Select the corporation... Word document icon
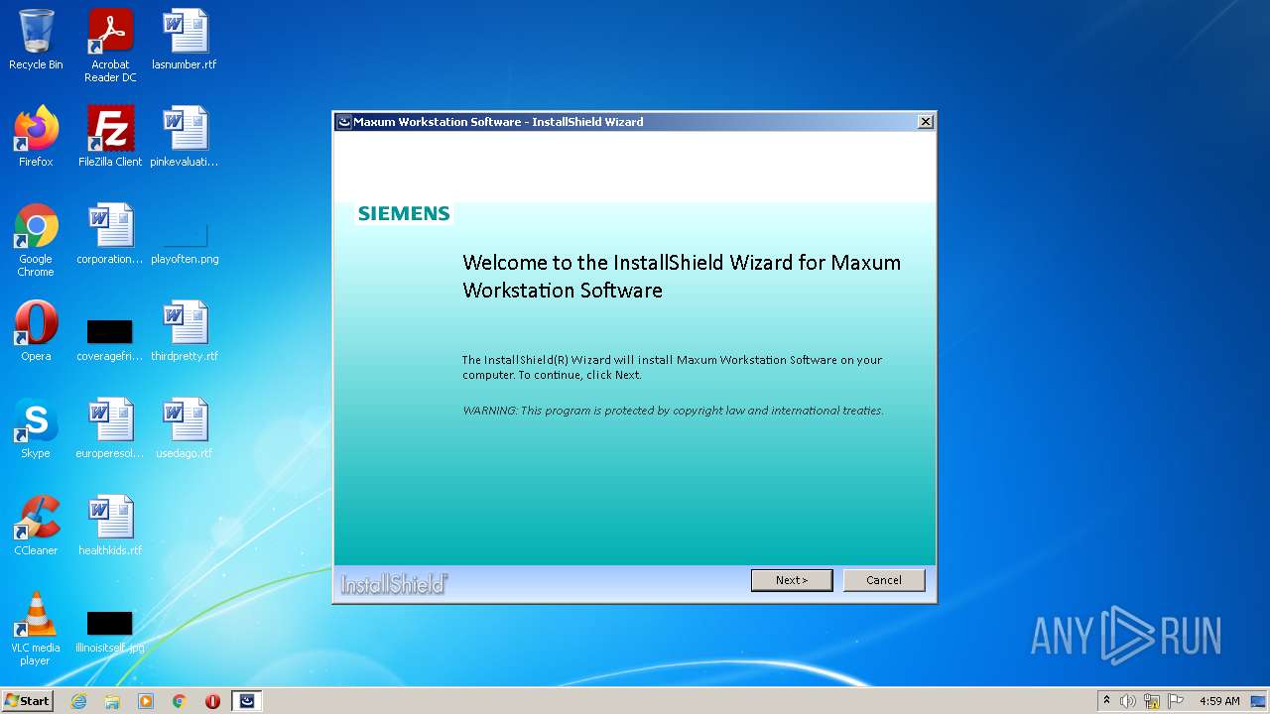The height and width of the screenshot is (714, 1270). pos(110,235)
